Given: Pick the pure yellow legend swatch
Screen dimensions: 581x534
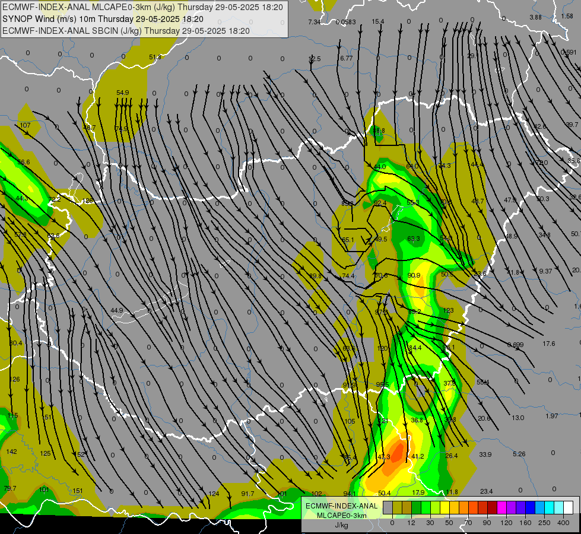Looking at the screenshot, I should [x=445, y=507].
